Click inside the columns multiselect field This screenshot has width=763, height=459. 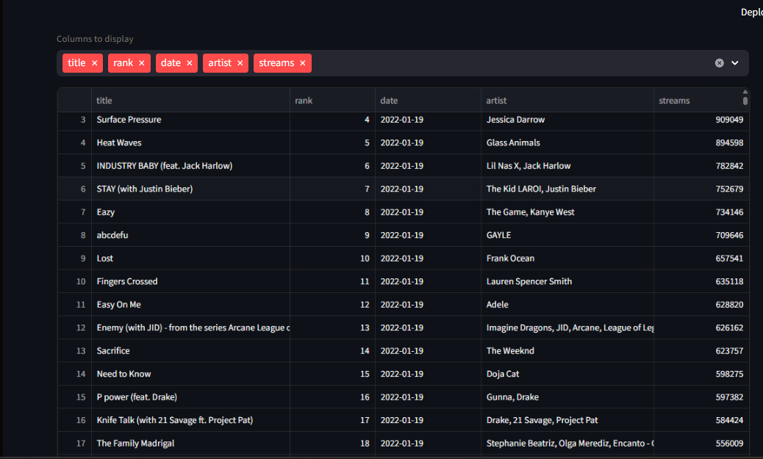507,63
